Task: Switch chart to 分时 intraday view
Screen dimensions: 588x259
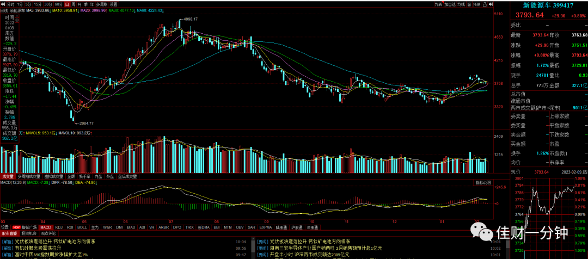Action: [11, 4]
